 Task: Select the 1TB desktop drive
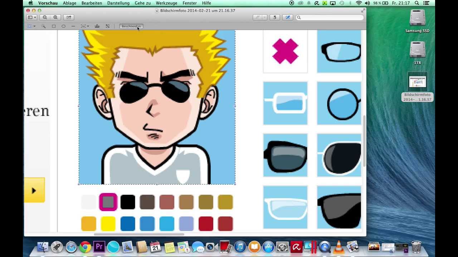[417, 53]
